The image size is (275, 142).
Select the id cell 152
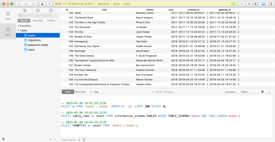pos(67,70)
